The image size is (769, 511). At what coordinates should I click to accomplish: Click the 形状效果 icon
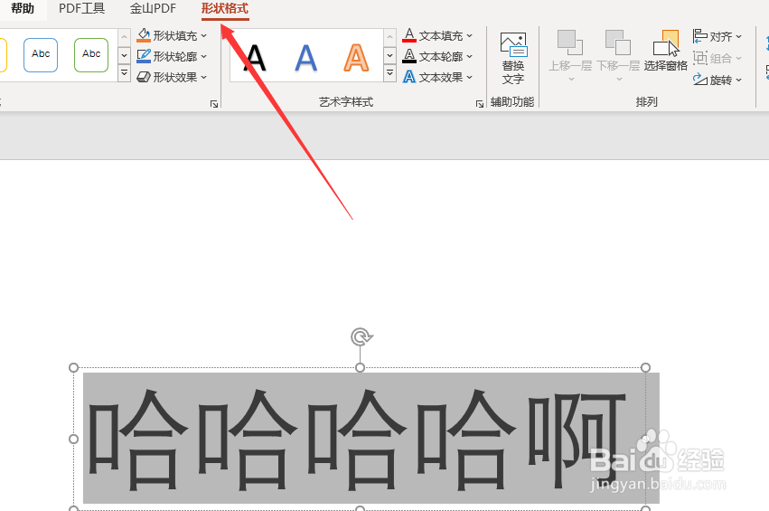144,77
